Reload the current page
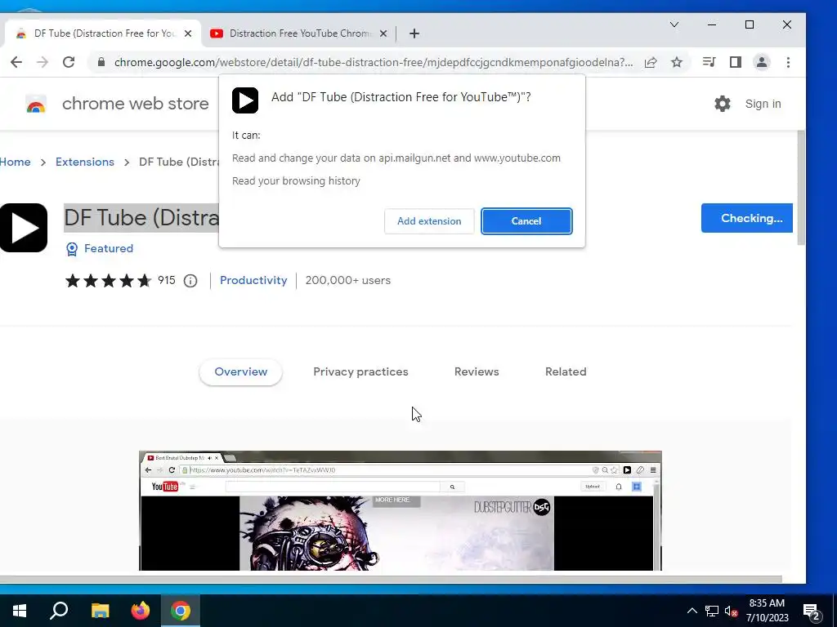The width and height of the screenshot is (837, 627). (x=69, y=62)
